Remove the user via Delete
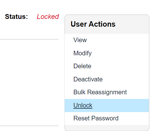The image size is (154, 131). [x=82, y=66]
